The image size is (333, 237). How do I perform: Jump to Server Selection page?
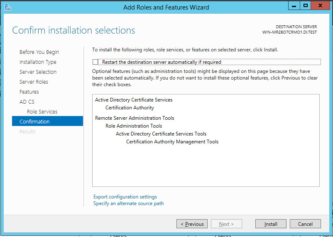(x=38, y=72)
